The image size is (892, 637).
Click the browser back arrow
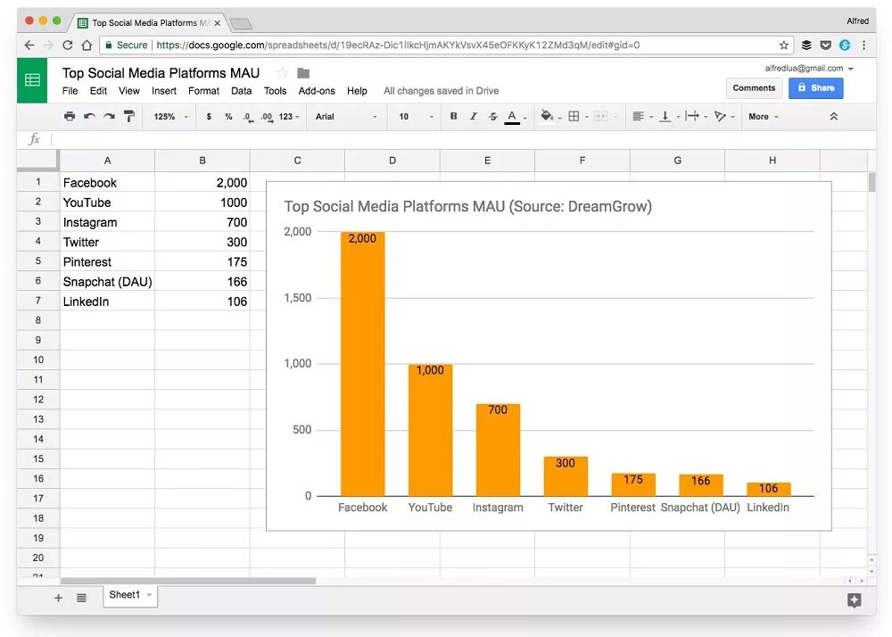(x=29, y=45)
